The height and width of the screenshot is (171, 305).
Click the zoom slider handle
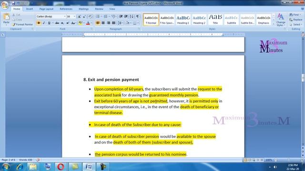[x=289, y=160]
